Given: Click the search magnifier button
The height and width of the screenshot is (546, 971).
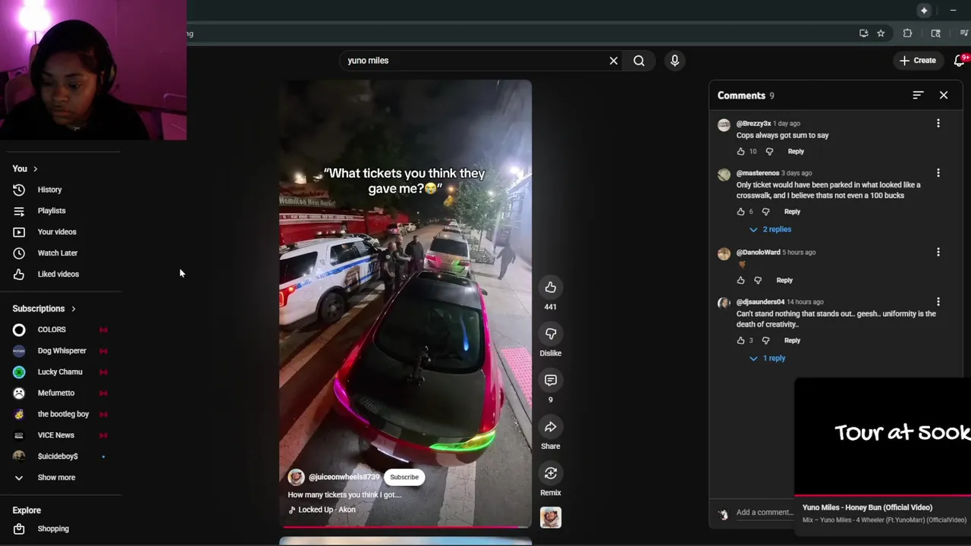Looking at the screenshot, I should [639, 61].
